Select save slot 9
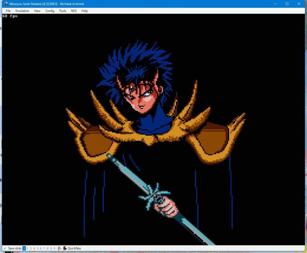 pos(51,248)
